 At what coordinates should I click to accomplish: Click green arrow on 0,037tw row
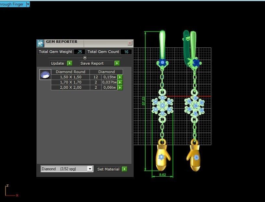120,82
